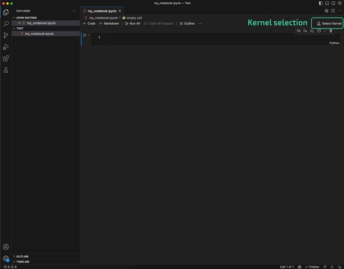
Task: Open Explorer views and more actions ellipsis
Action: [74, 11]
